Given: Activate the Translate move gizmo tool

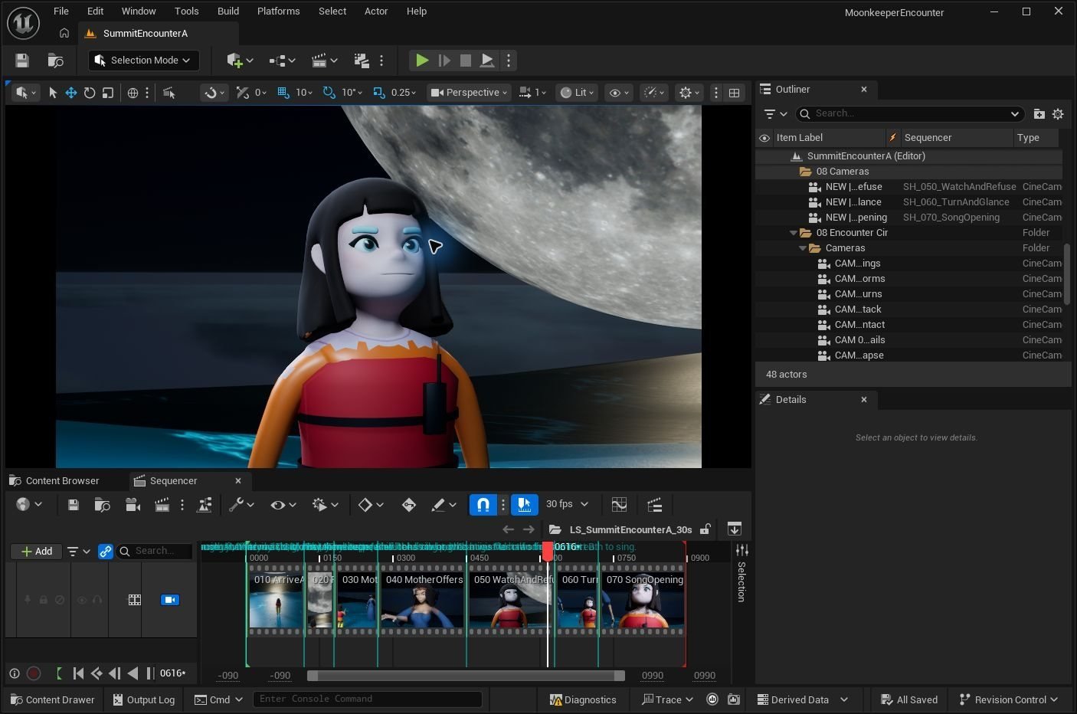Looking at the screenshot, I should [x=70, y=93].
